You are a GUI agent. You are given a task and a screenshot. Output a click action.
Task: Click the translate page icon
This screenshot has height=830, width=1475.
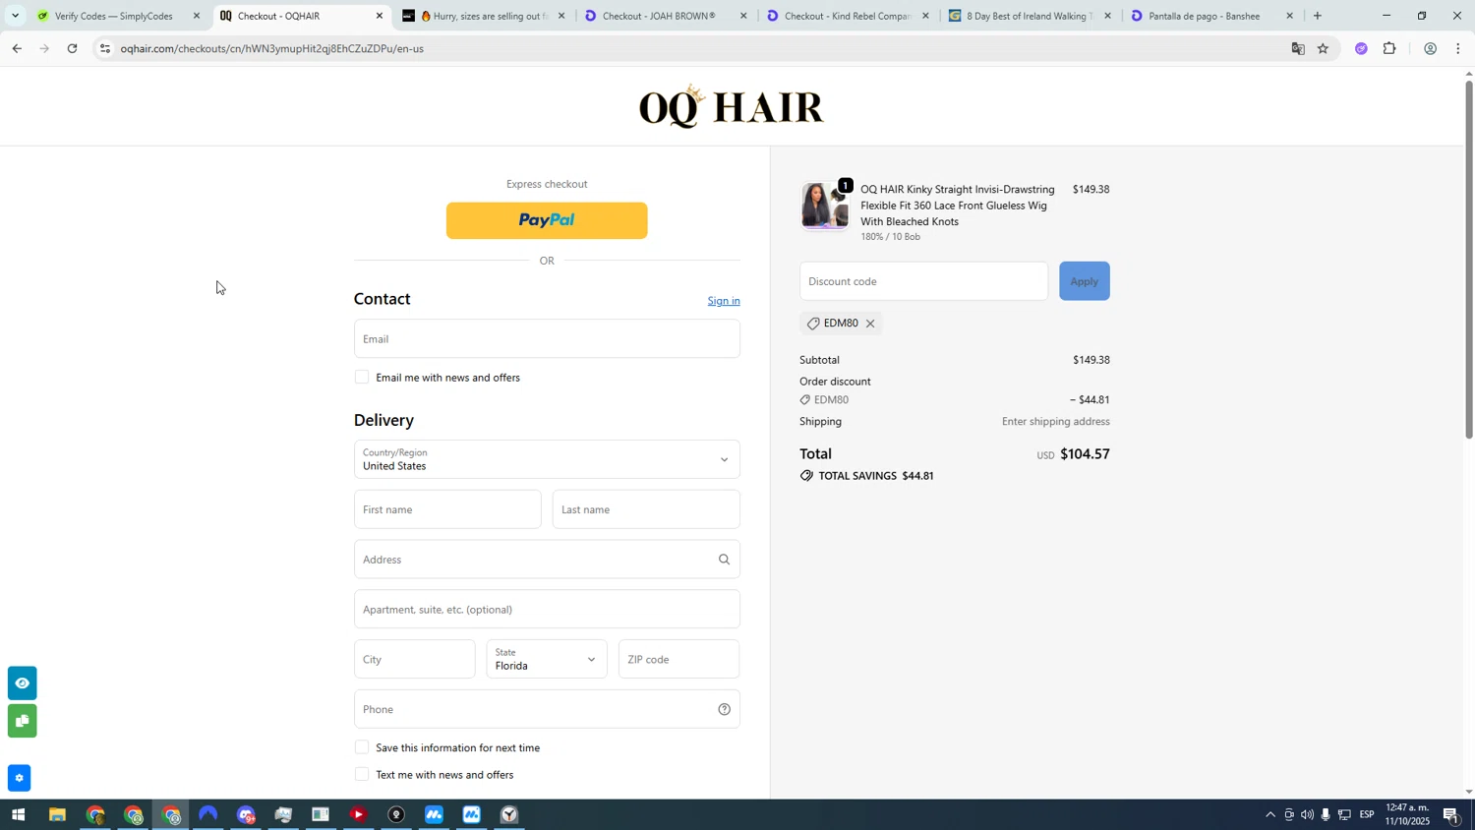pyautogui.click(x=1298, y=48)
